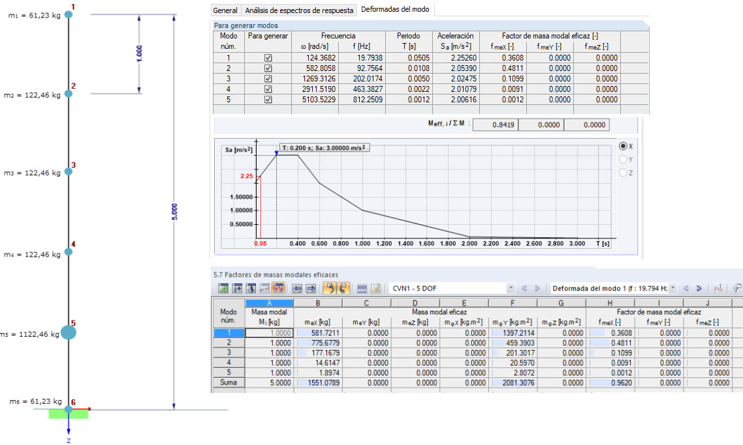Click column B header in masses table

point(318,303)
